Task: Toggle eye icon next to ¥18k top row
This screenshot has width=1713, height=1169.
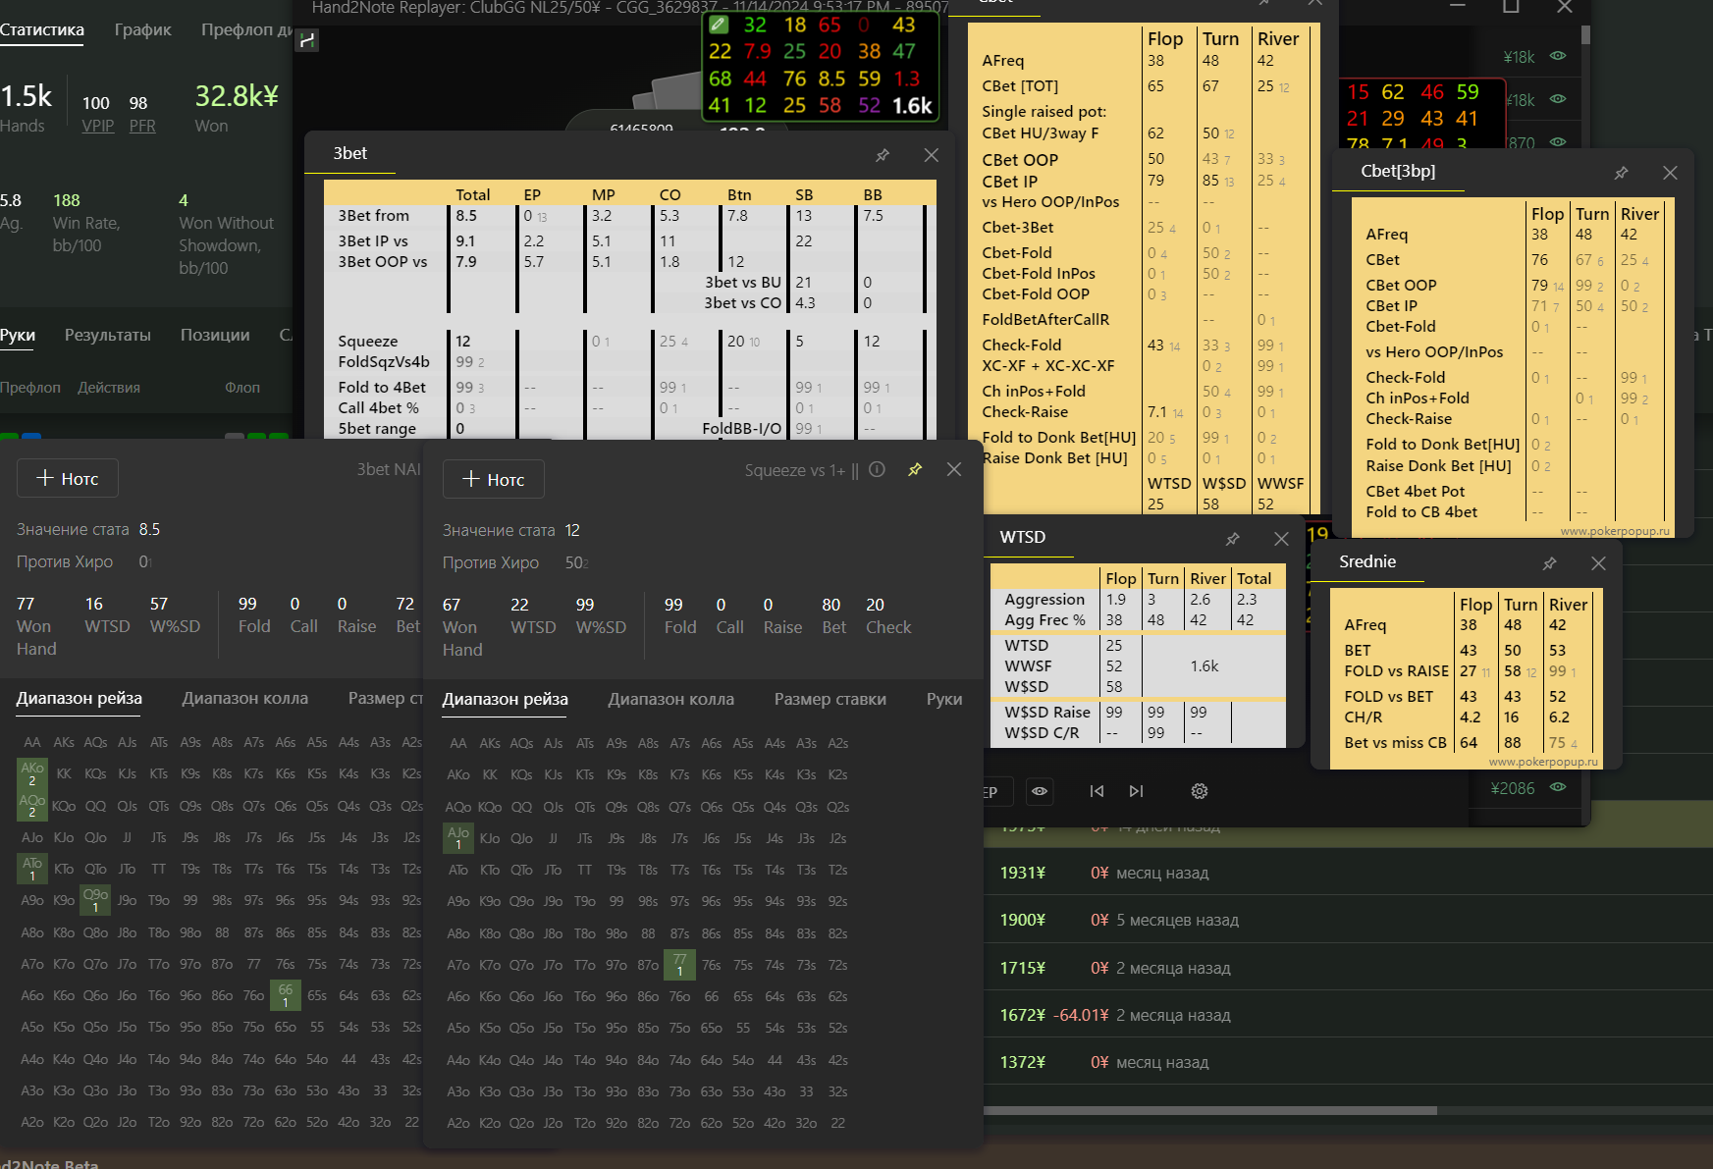Action: coord(1558,56)
